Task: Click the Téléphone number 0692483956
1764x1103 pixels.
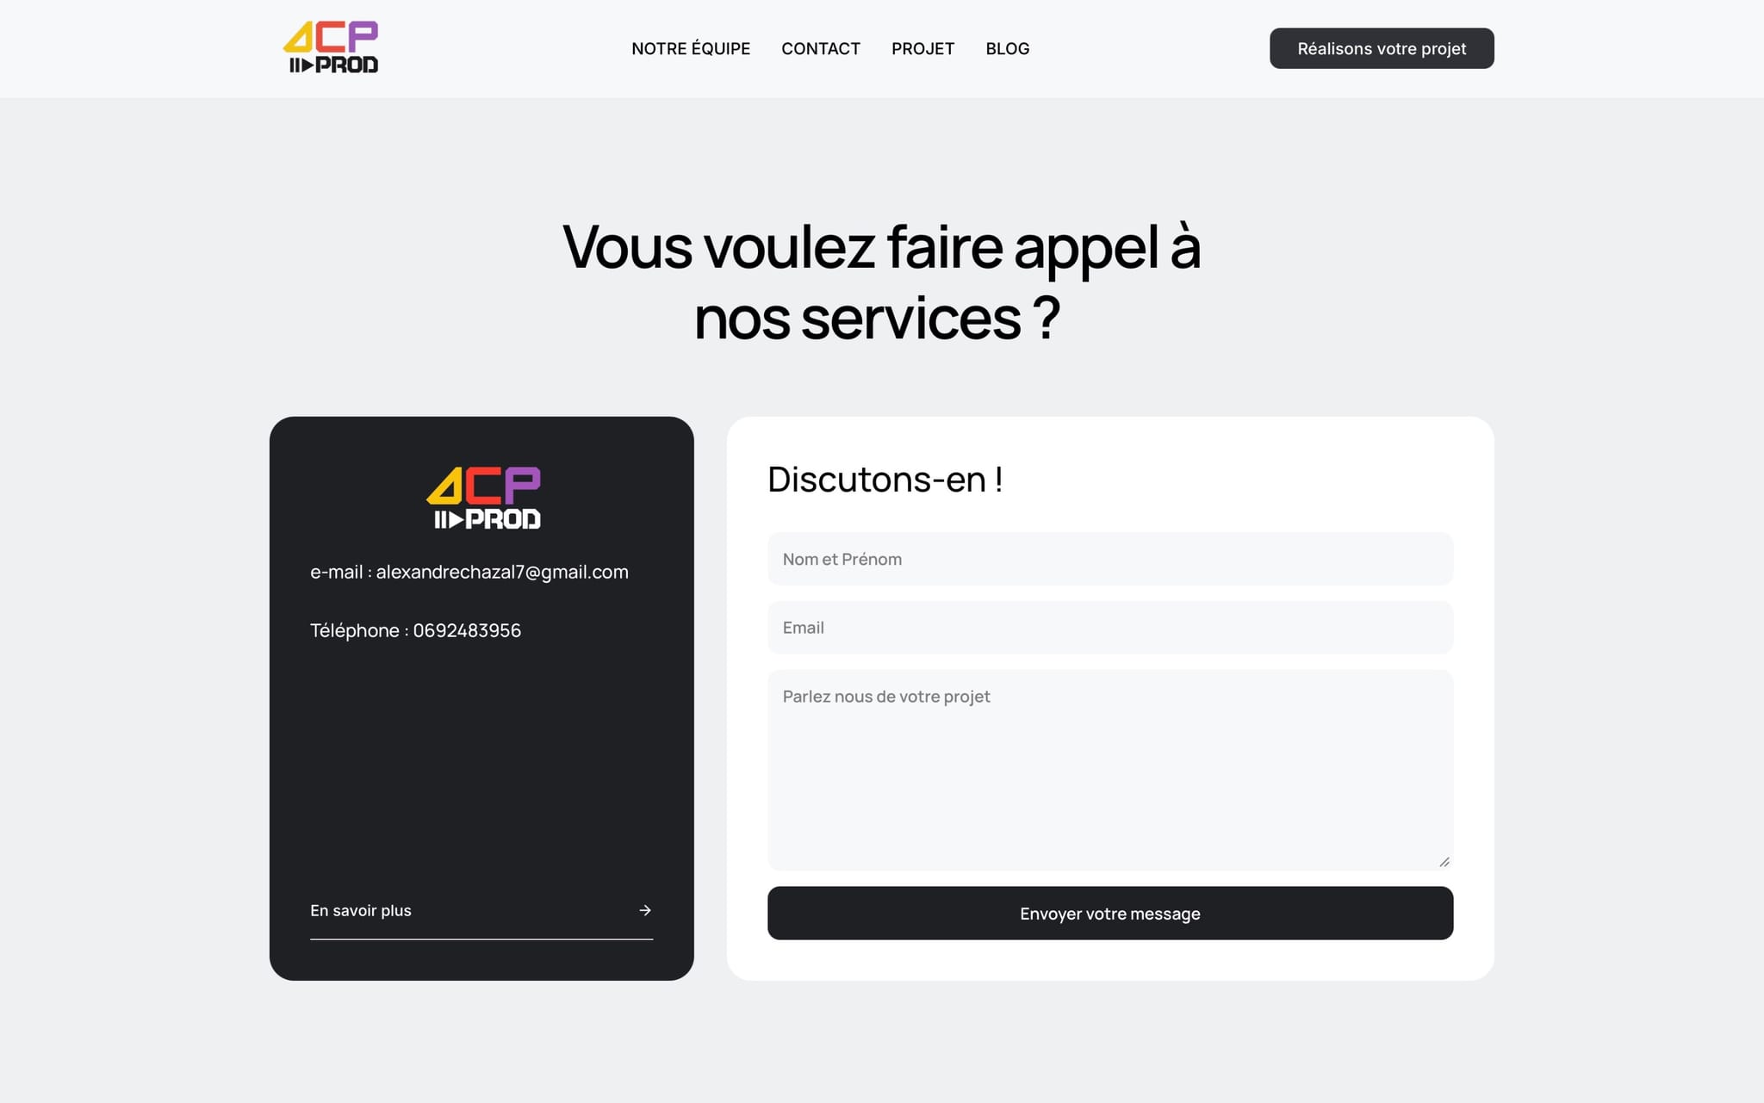Action: pos(467,630)
